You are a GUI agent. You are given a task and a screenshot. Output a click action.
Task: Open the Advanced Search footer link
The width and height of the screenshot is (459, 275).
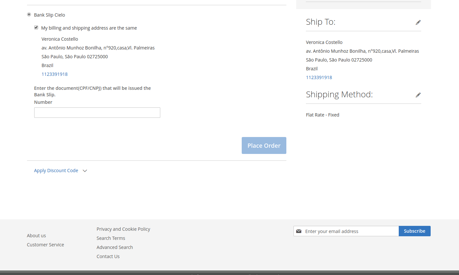tap(115, 247)
